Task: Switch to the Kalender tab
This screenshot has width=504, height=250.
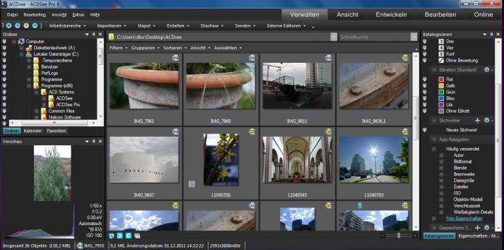Action: point(33,131)
